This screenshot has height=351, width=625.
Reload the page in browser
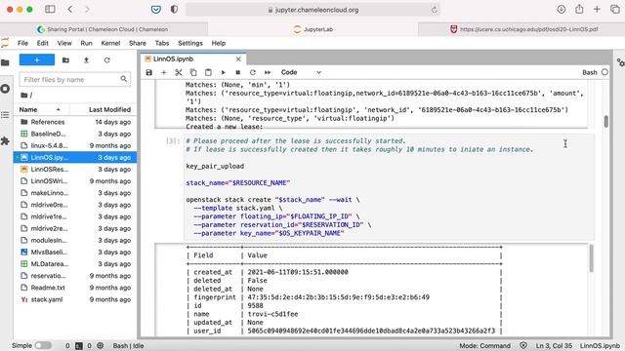pos(434,10)
